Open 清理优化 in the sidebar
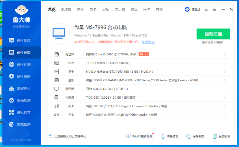Image resolution: width=239 pixels, height=147 pixels. pyautogui.click(x=21, y=88)
